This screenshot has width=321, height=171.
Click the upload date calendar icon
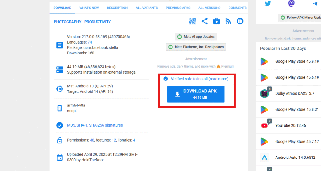60,157
